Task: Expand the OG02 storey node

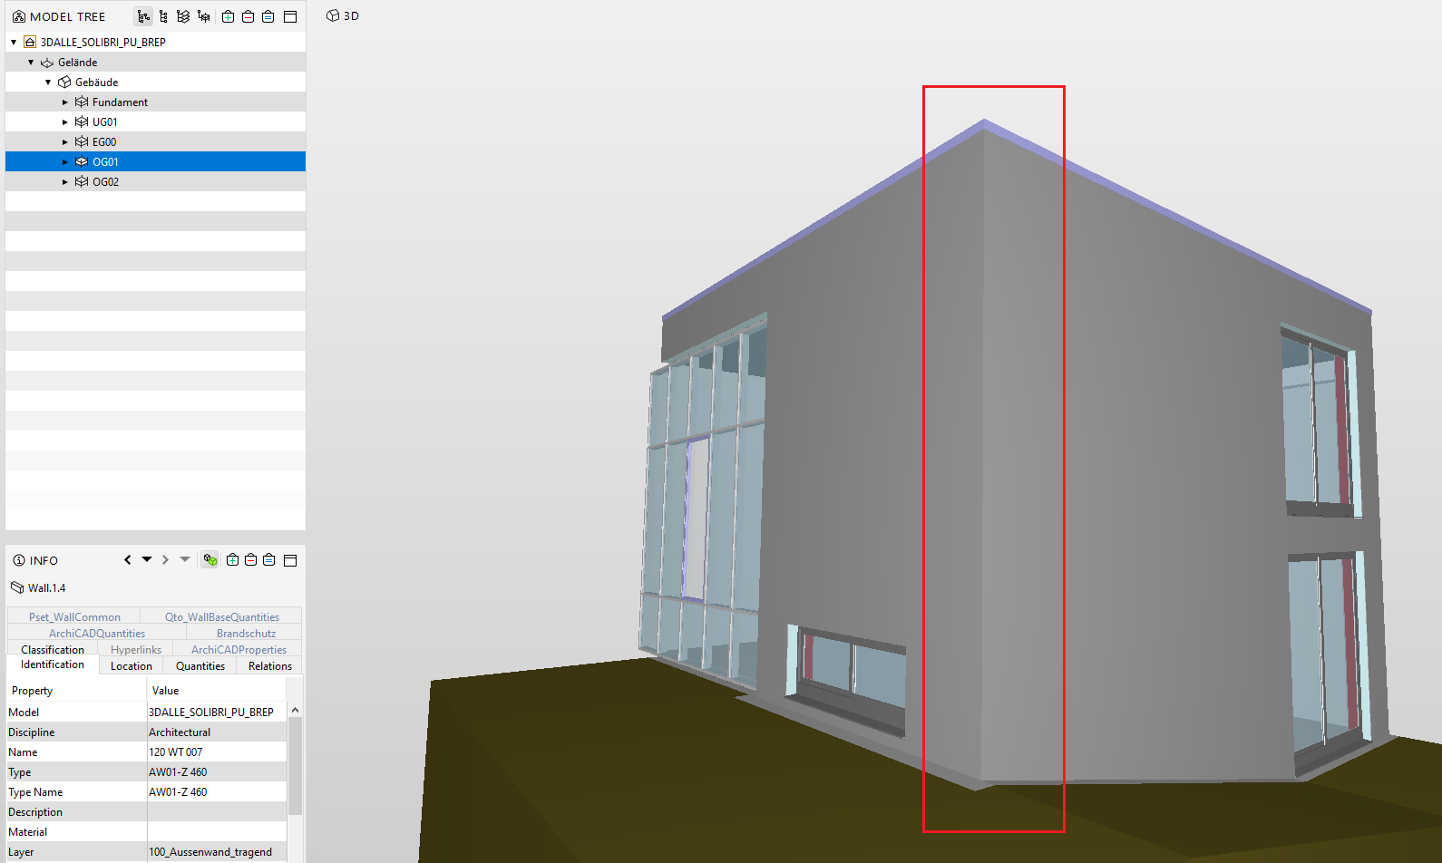Action: 65,182
